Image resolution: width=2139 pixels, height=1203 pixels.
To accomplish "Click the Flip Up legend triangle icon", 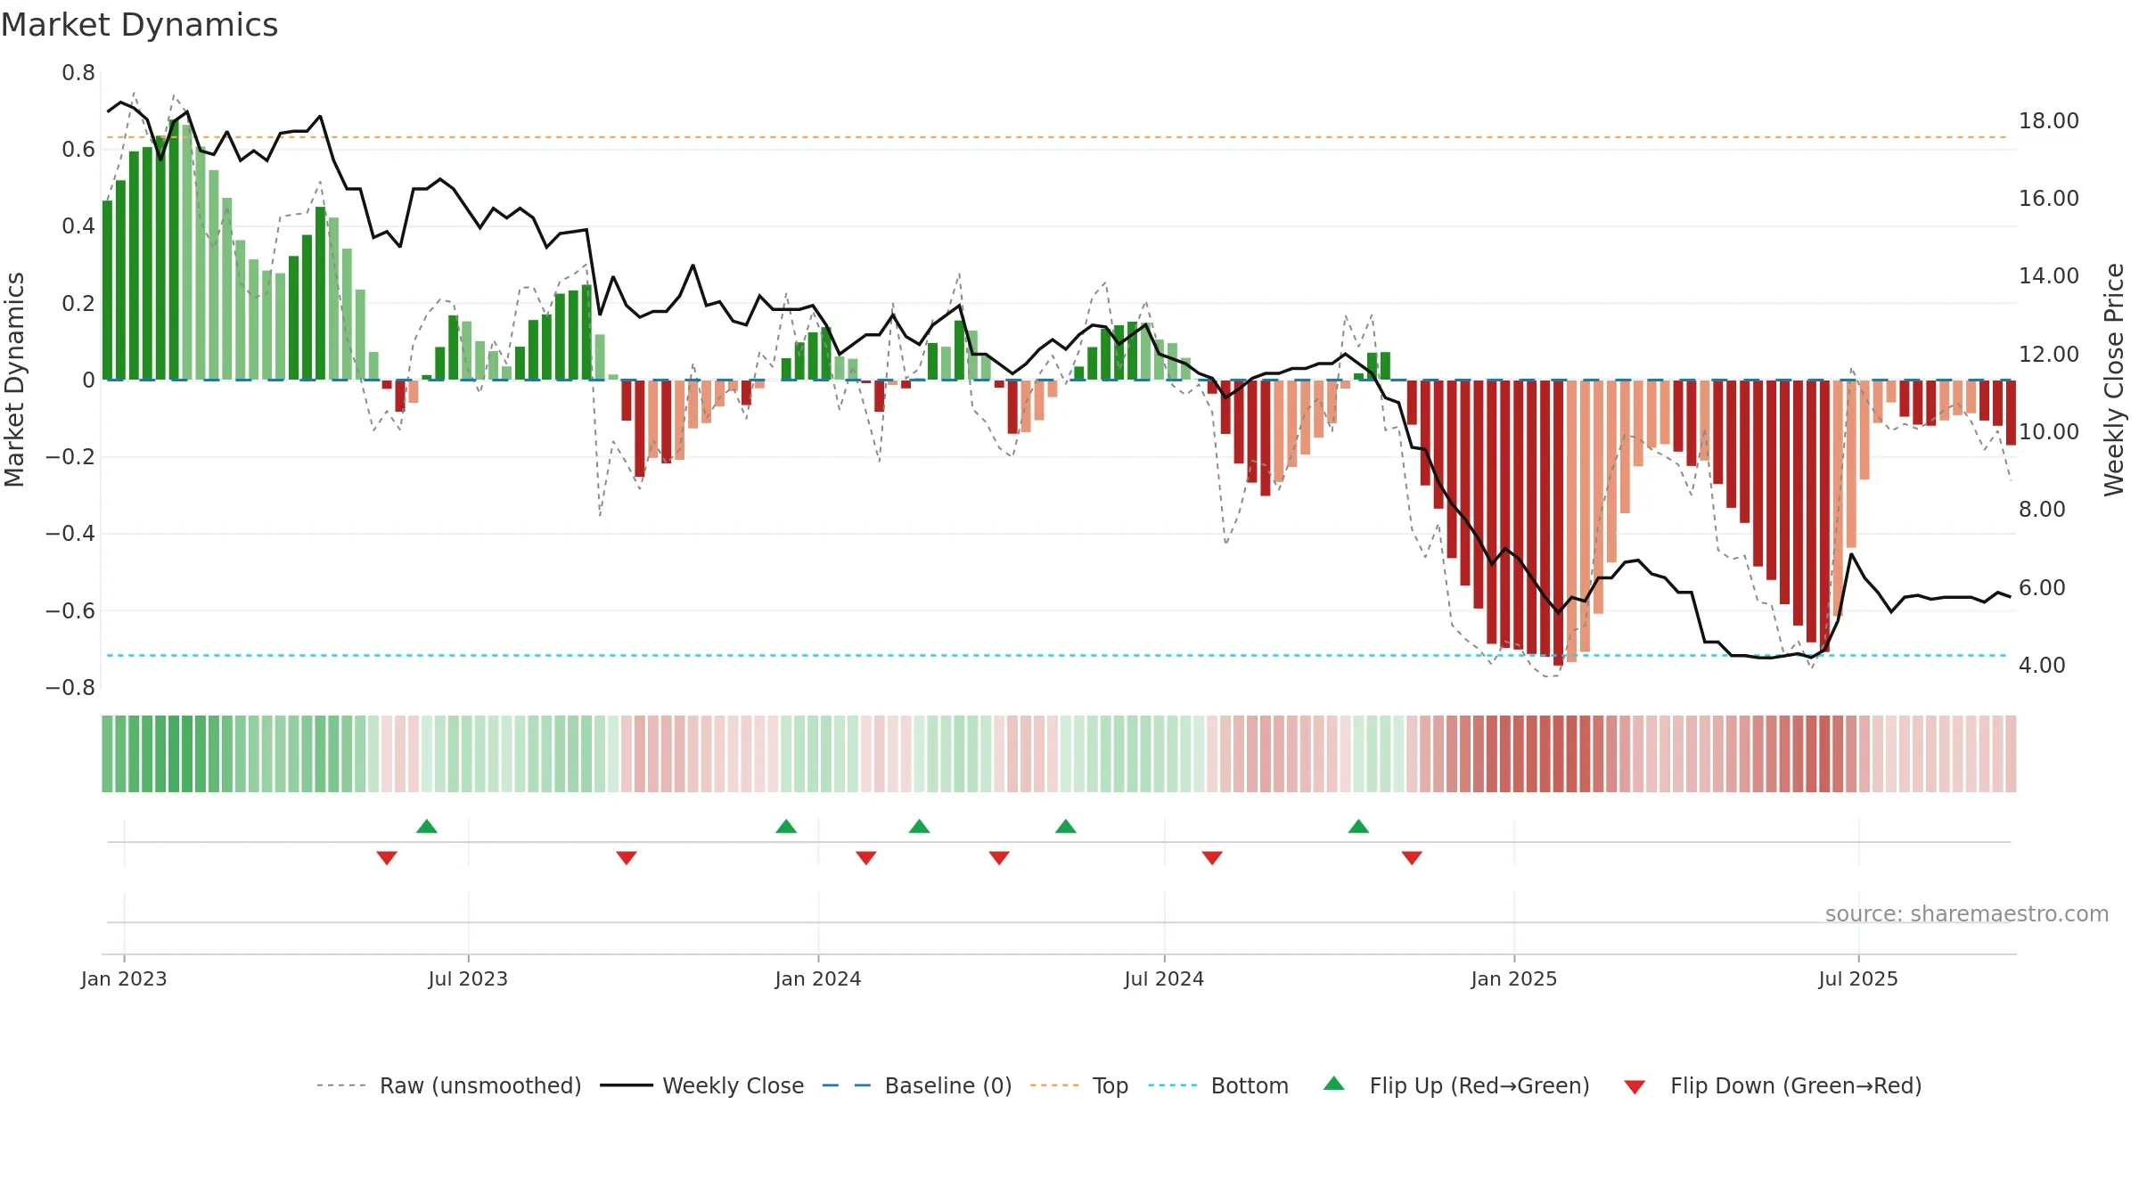I will click(1333, 1084).
